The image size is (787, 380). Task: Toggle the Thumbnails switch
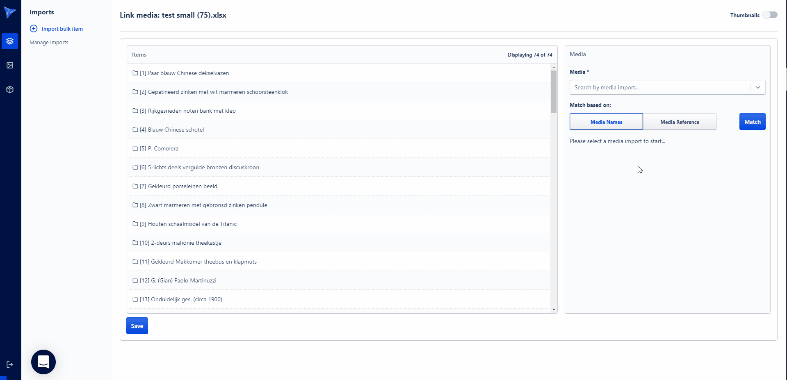pos(770,15)
